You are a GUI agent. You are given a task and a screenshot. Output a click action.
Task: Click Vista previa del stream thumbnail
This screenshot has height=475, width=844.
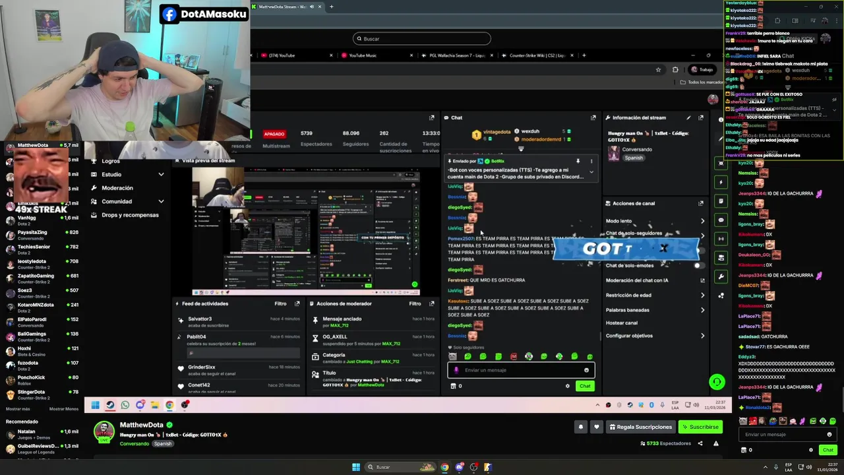click(306, 231)
